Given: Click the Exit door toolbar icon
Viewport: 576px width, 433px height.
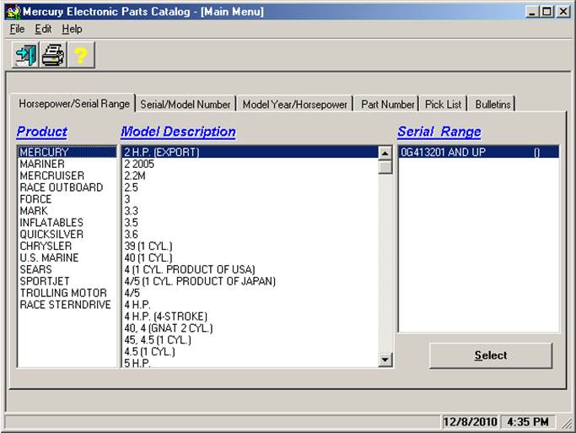Looking at the screenshot, I should coord(25,56).
